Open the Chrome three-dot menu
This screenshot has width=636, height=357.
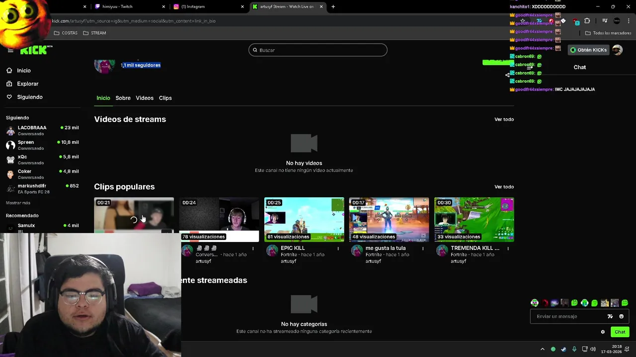(x=629, y=21)
